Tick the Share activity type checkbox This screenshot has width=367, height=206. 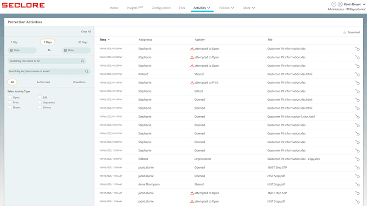10,107
